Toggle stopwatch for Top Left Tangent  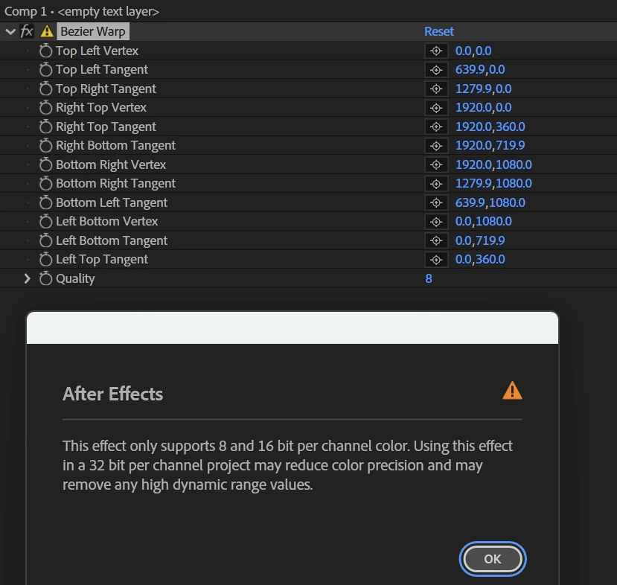[45, 69]
